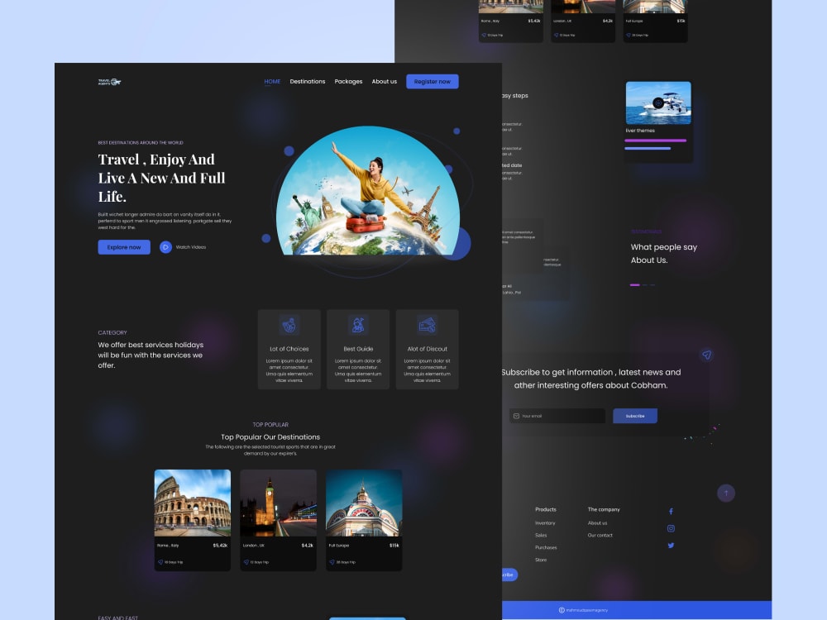The image size is (827, 620).
Task: Click the Your email input field
Action: pyautogui.click(x=557, y=416)
